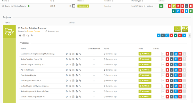This screenshot has height=103, width=194.
Task: Click the DEV active badge
Action: [185, 29]
